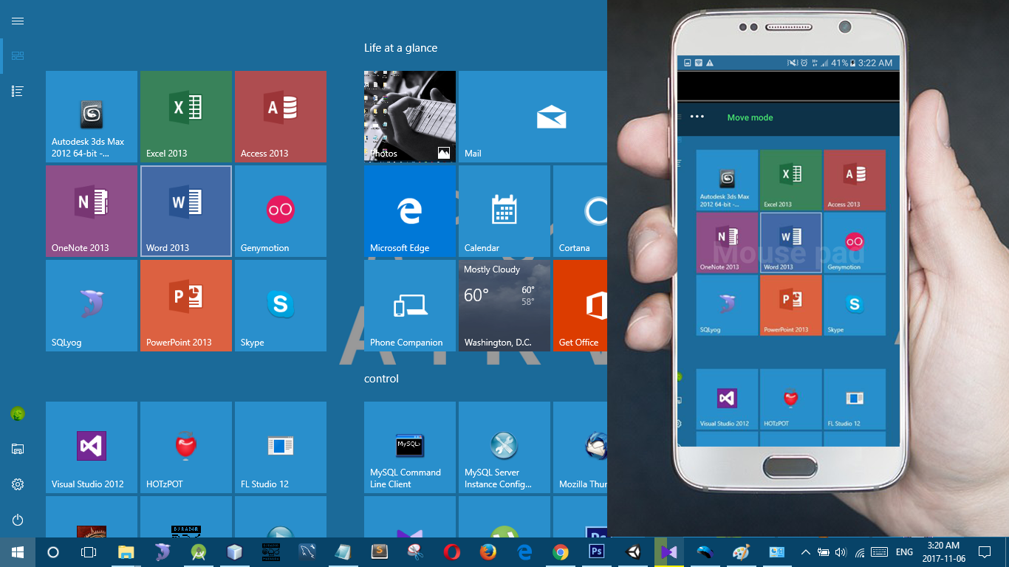Launch the Word 2013 Start menu tile
The image size is (1009, 567).
click(x=186, y=211)
